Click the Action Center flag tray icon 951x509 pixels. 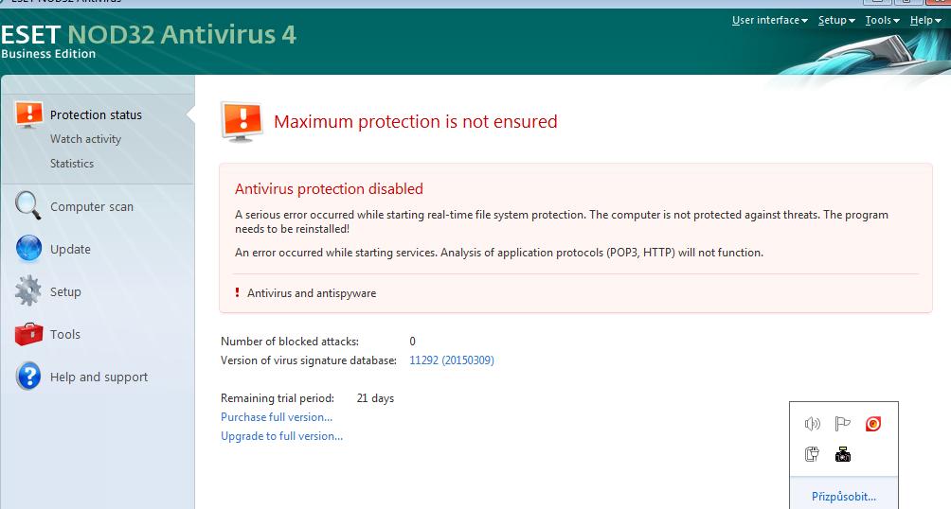tap(843, 424)
